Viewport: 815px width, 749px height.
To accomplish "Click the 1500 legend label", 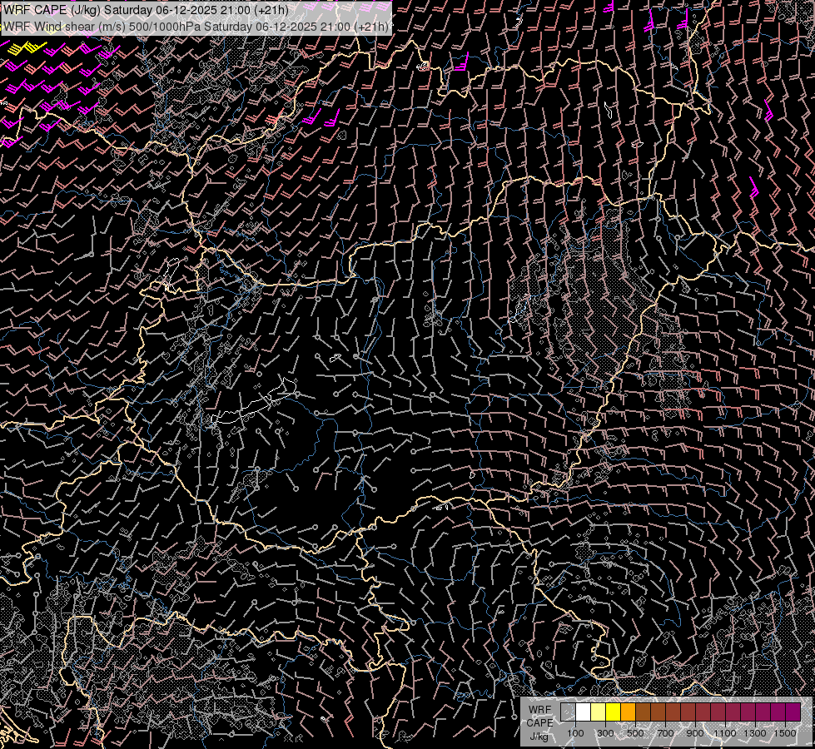I will pyautogui.click(x=785, y=733).
